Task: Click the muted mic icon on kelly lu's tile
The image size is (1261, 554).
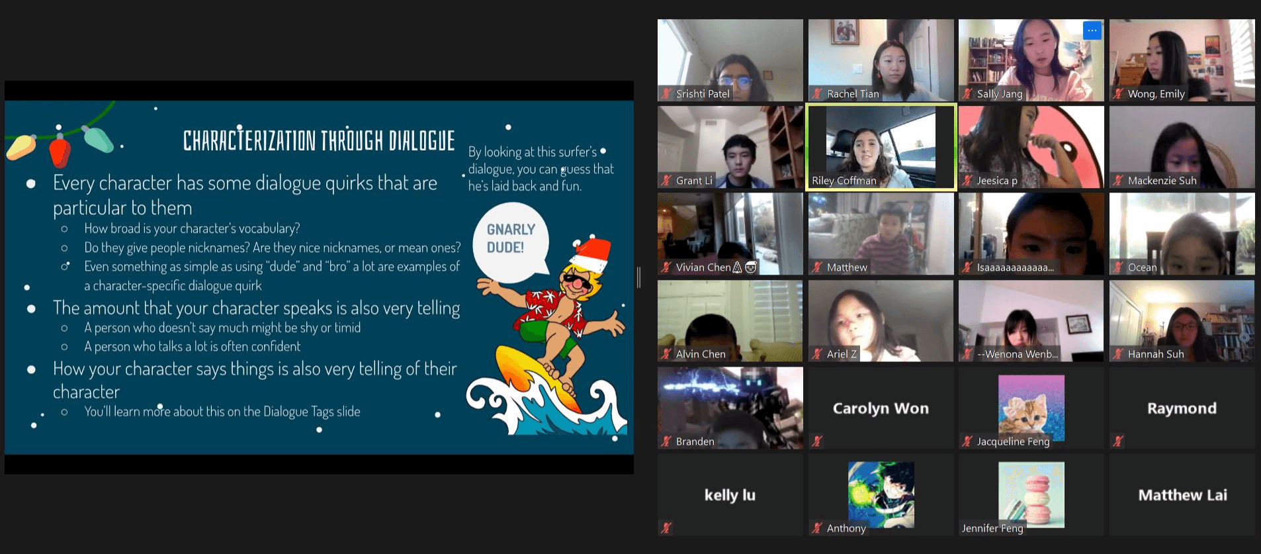Action: (x=666, y=528)
